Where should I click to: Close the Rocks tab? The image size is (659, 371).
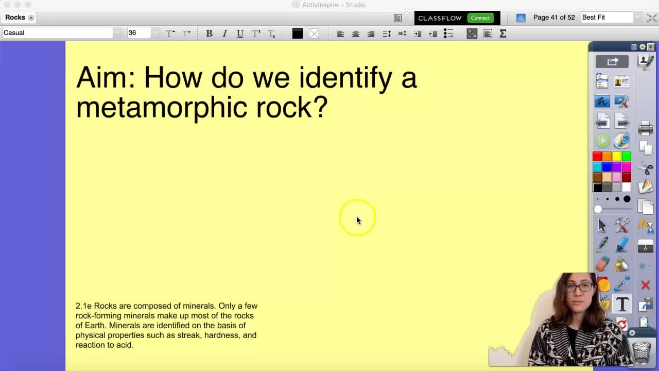coord(31,18)
